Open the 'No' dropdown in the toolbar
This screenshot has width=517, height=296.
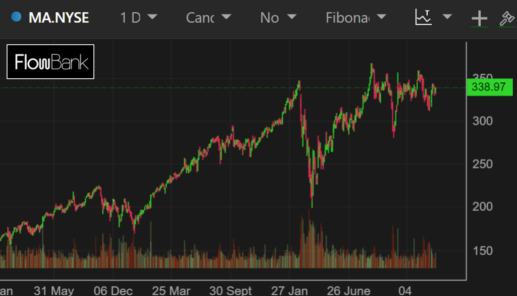278,17
